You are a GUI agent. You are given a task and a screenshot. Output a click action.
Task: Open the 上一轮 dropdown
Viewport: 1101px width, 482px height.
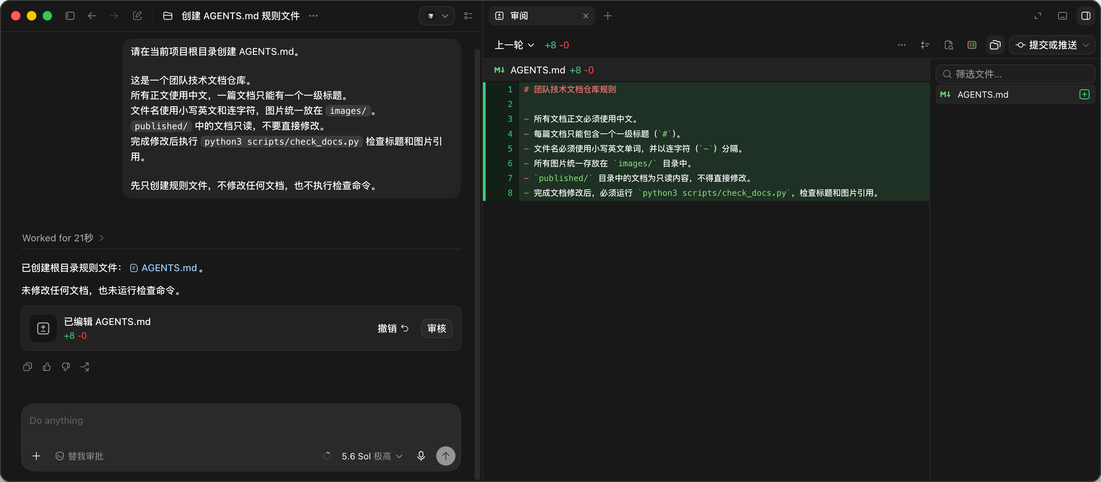tap(514, 45)
